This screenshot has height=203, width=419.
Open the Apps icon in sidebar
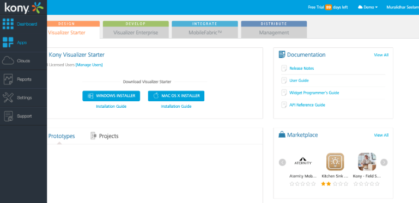pyautogui.click(x=8, y=42)
